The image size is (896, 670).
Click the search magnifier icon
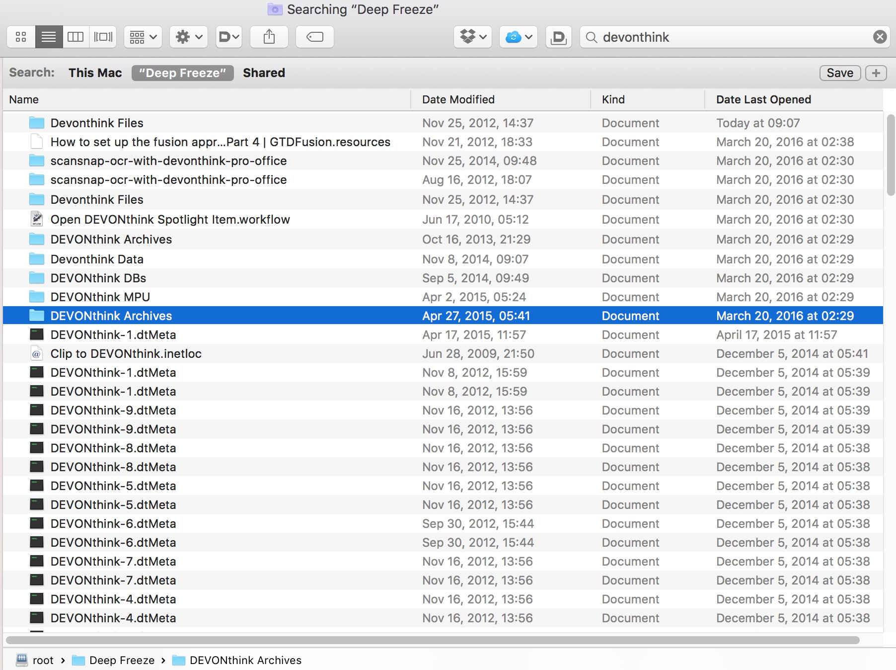(x=591, y=37)
